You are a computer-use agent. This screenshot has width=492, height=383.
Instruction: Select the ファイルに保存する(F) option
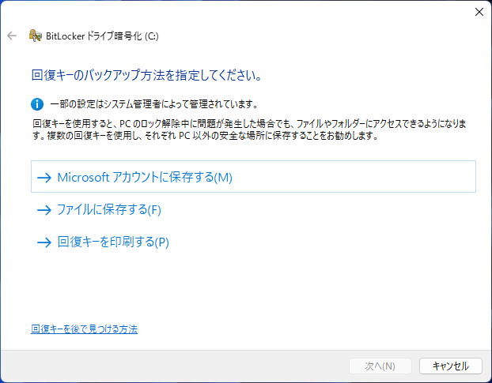coord(109,210)
